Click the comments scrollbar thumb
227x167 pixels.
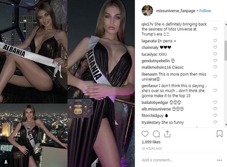pos(226,51)
